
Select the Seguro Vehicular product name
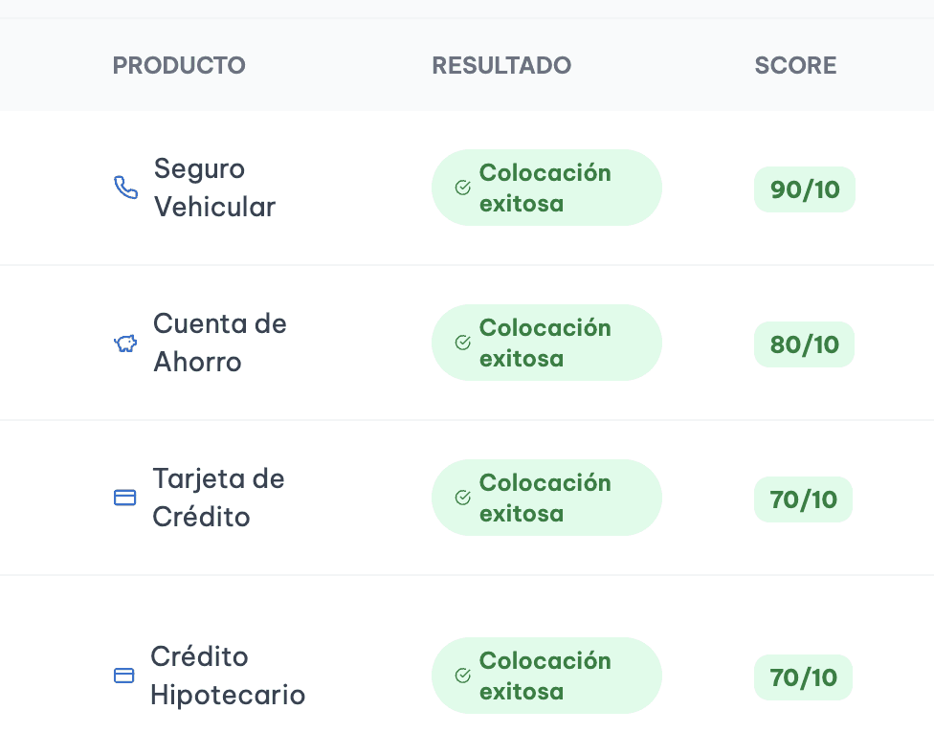click(214, 188)
